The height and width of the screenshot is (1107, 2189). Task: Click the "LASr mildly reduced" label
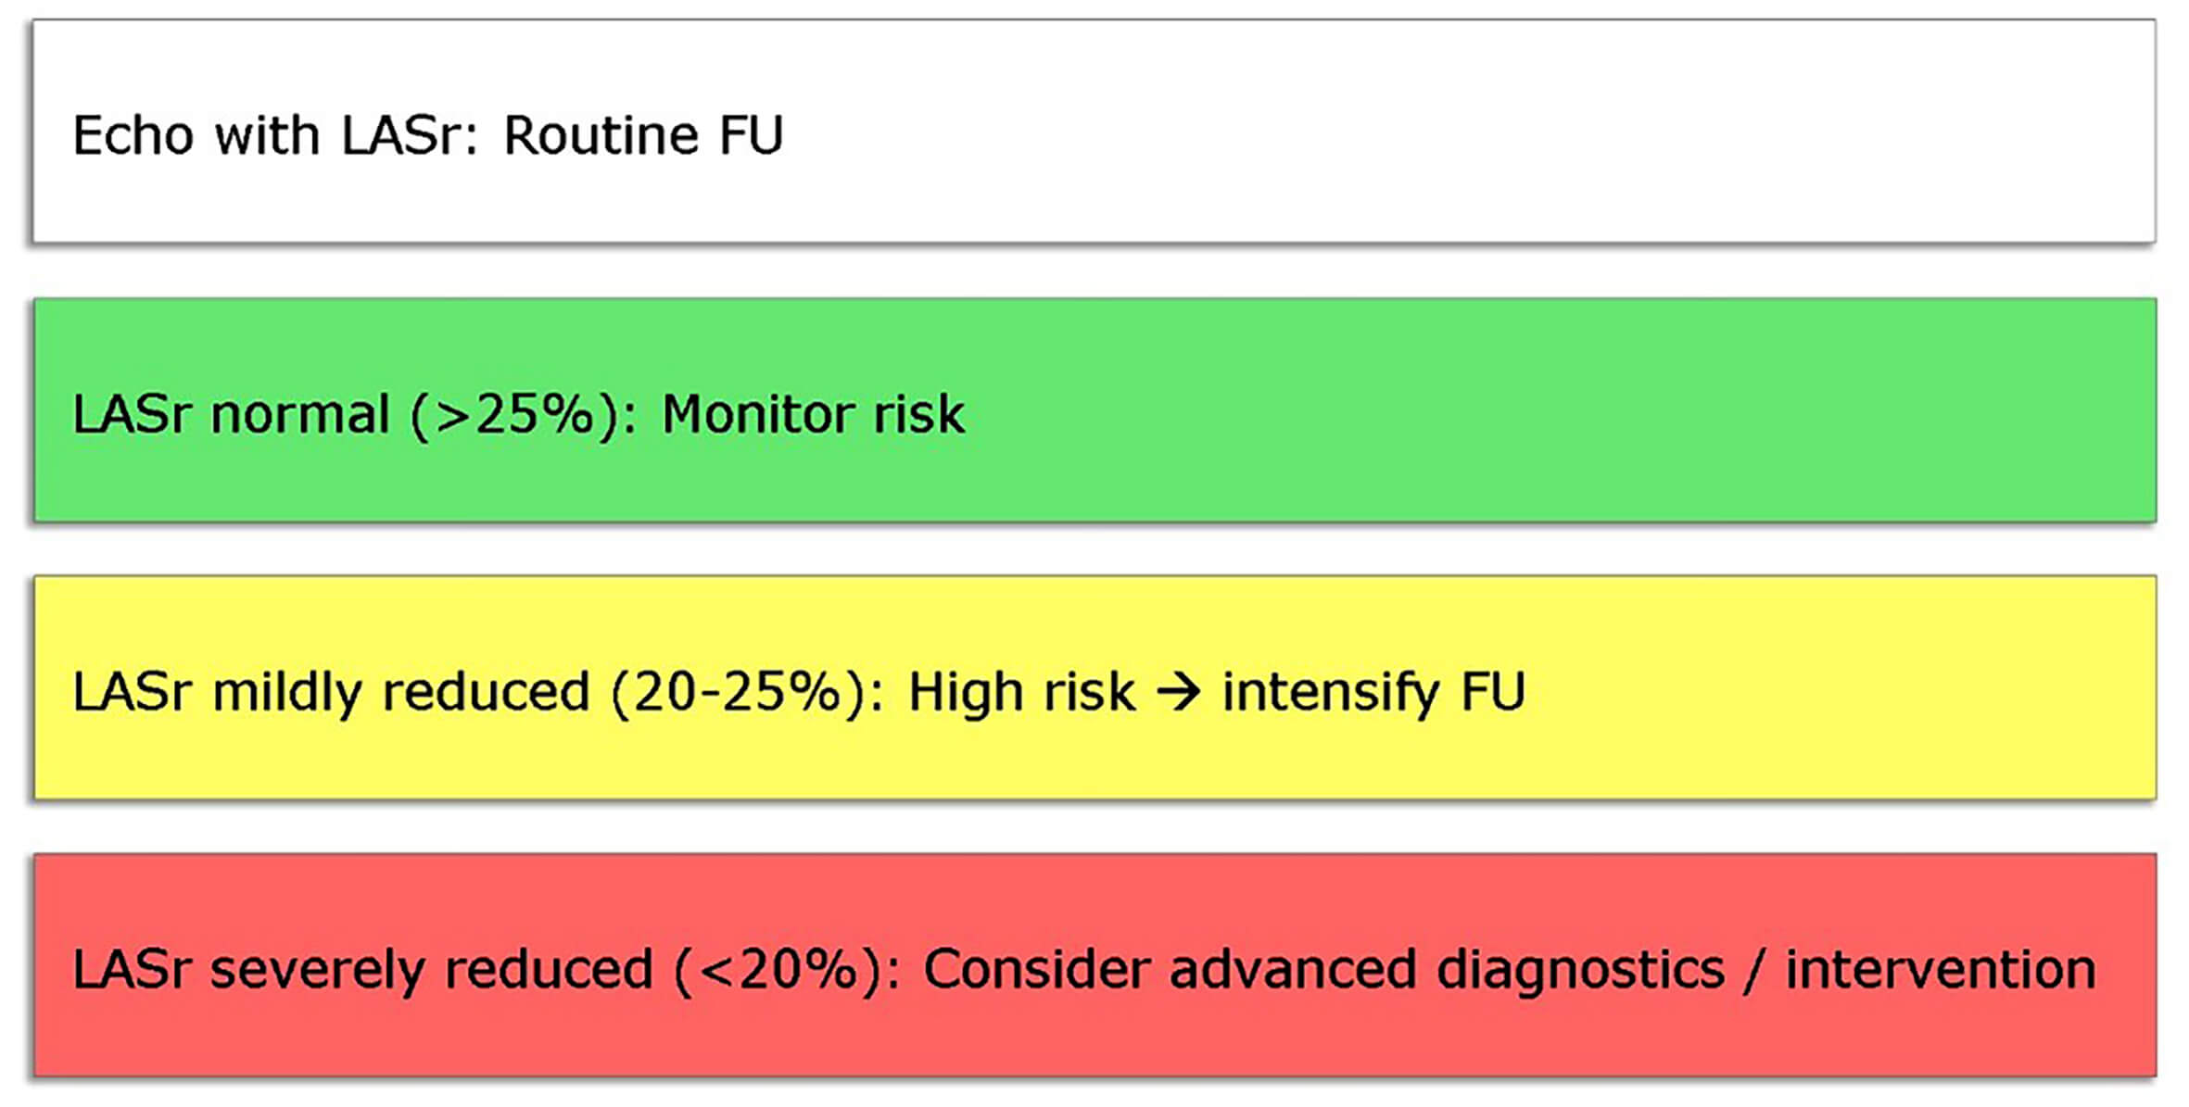(331, 692)
